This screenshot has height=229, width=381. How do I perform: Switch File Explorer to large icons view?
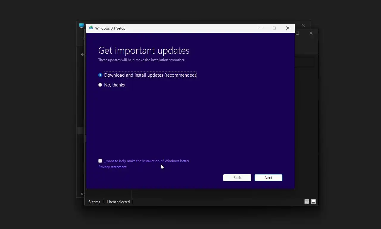pos(313,202)
